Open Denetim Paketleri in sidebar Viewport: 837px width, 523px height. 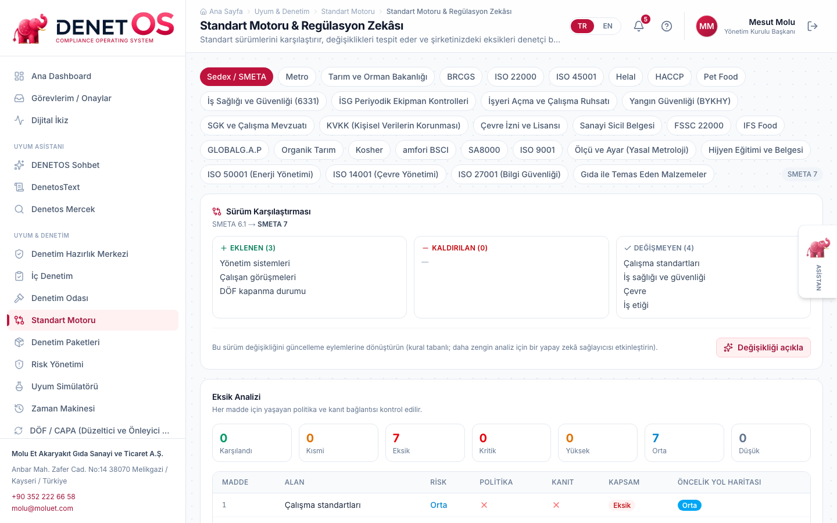coord(93,342)
